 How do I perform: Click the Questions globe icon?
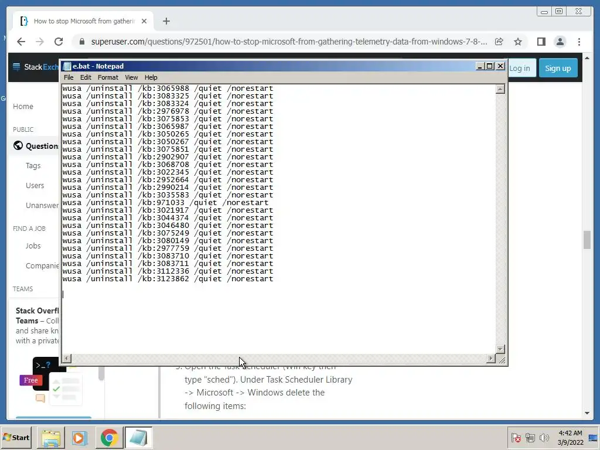(x=18, y=146)
